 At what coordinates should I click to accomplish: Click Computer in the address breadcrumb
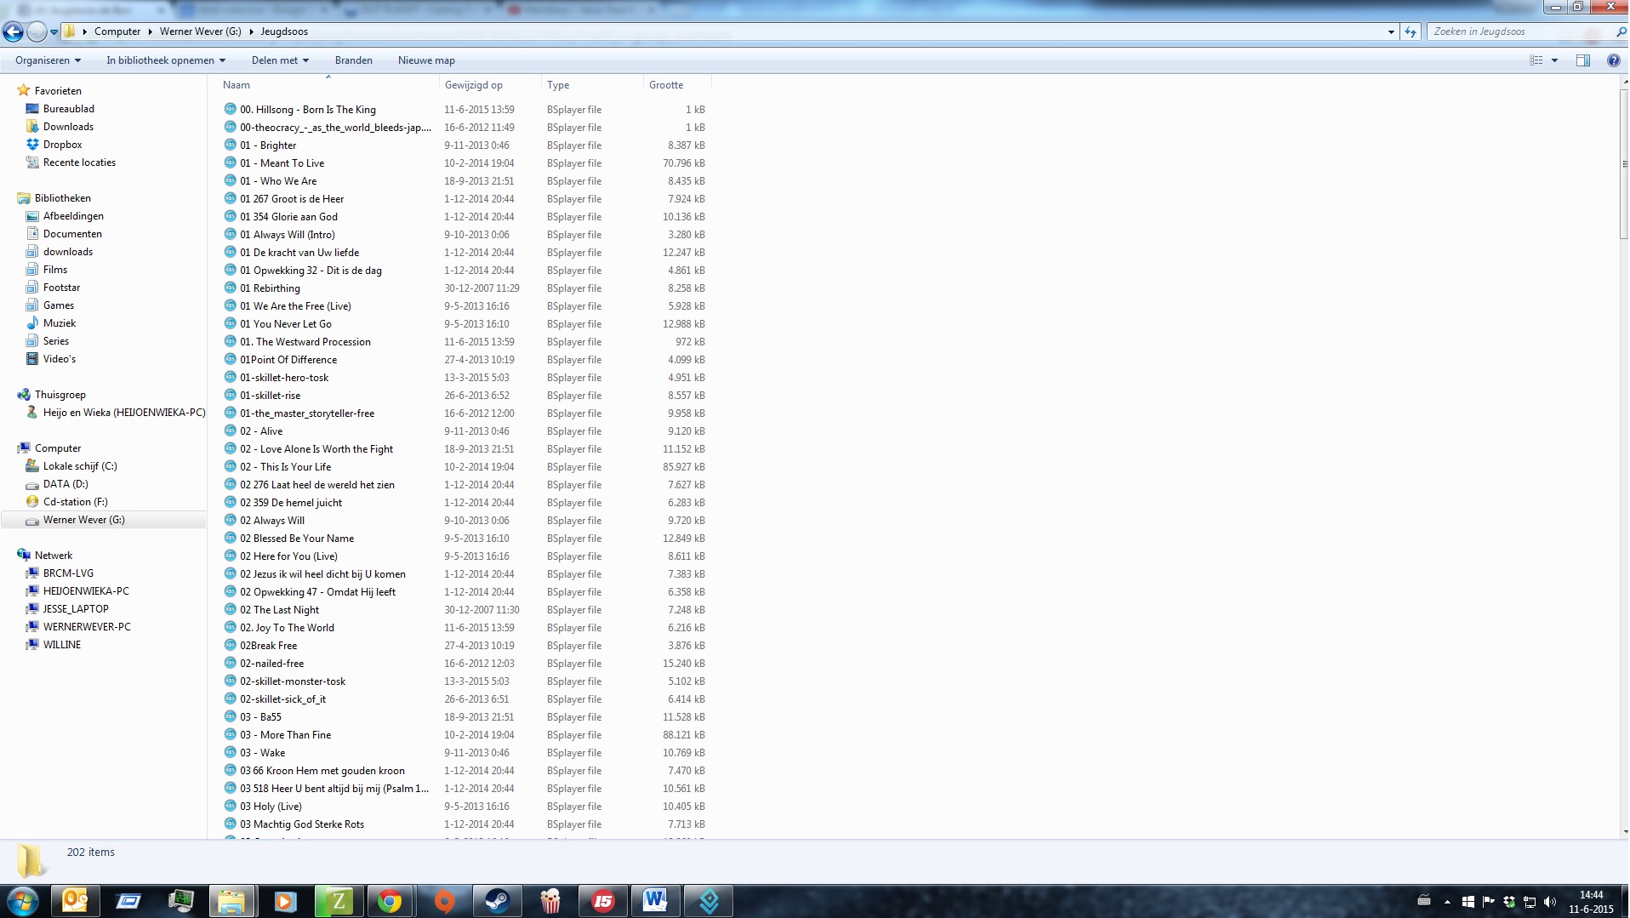pos(117,31)
